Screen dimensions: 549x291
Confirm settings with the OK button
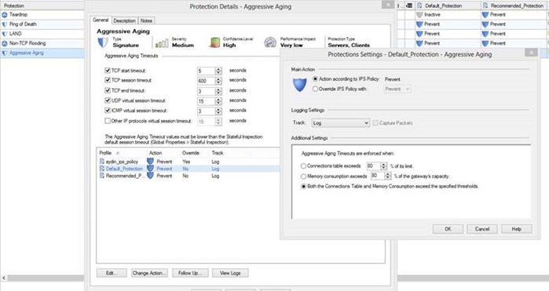[448, 229]
